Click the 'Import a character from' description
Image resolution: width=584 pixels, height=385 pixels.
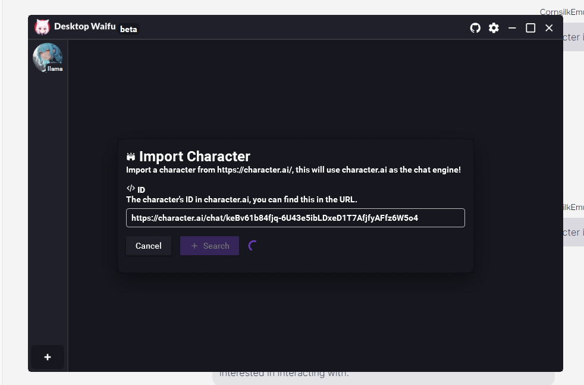coord(294,170)
